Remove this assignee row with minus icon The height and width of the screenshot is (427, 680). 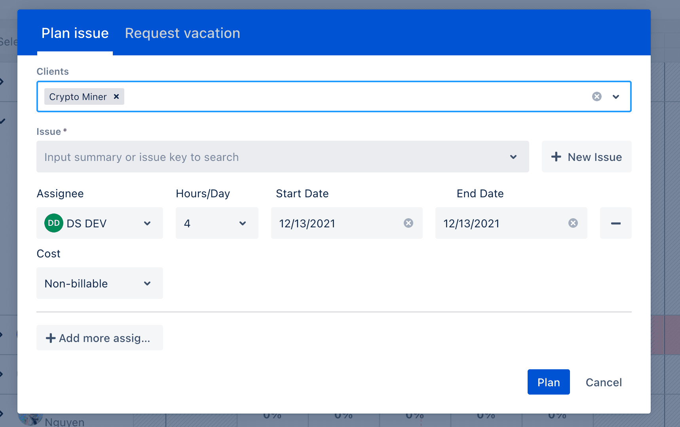click(615, 223)
